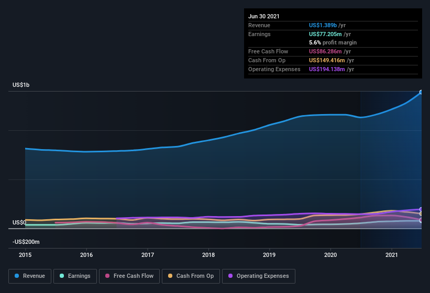430x293 pixels.
Task: Click the US$1b y-axis label
Action: (x=21, y=85)
